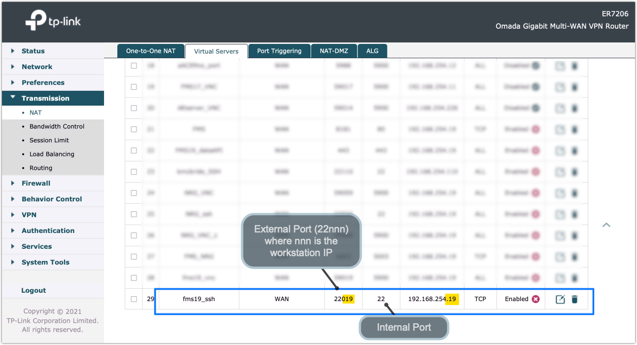The height and width of the screenshot is (345, 637).
Task: Click the Logout link
Action: pyautogui.click(x=34, y=290)
